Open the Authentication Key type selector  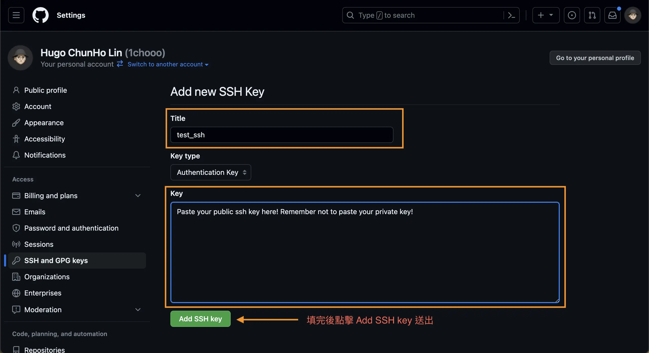(211, 172)
